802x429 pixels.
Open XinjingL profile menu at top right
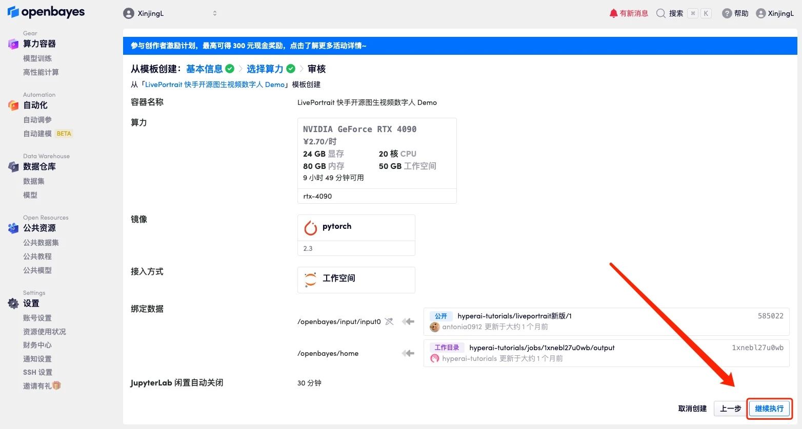775,13
